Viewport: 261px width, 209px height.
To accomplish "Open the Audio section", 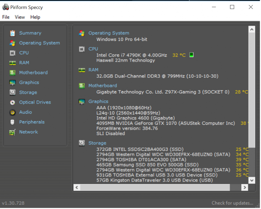I will click(x=25, y=112).
